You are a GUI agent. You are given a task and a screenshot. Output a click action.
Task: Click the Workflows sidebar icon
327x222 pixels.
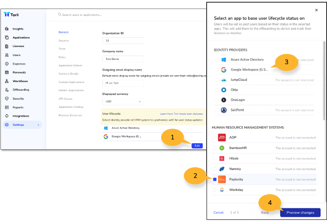(x=7, y=81)
